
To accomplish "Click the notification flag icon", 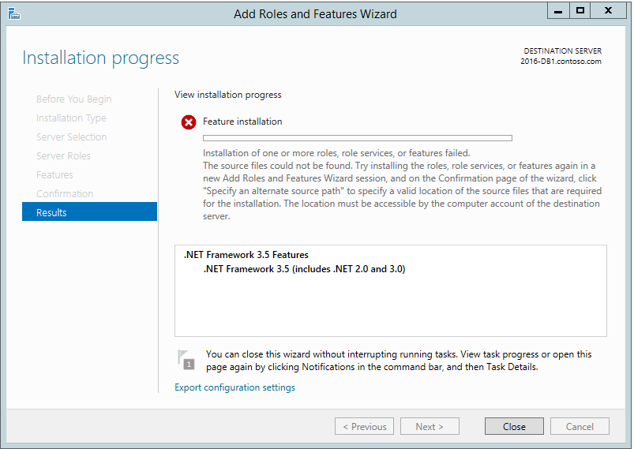I will [x=186, y=360].
